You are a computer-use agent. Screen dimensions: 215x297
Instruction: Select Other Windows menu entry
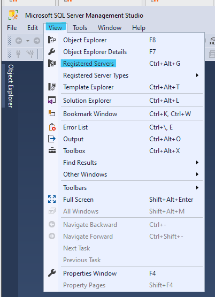124,174
